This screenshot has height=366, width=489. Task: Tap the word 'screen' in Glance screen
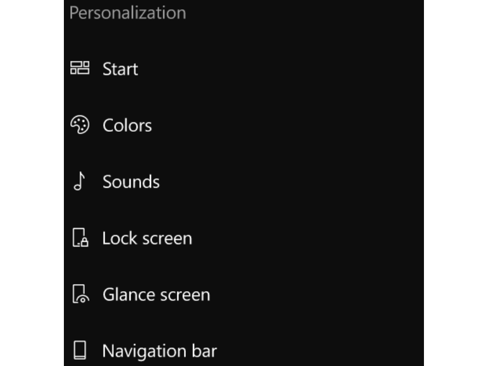coord(185,296)
